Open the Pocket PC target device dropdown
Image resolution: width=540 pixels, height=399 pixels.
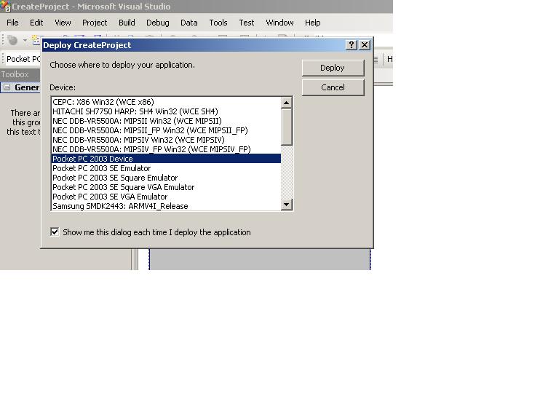23,59
